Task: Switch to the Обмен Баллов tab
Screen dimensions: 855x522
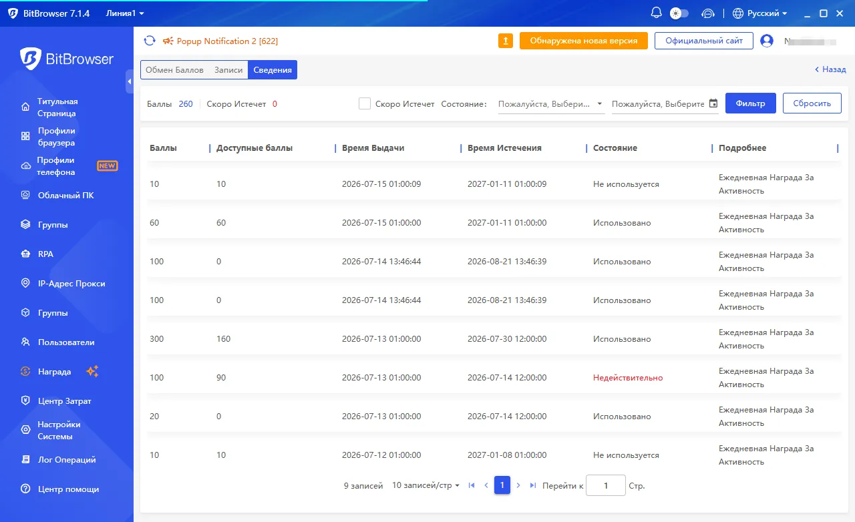Action: click(174, 69)
